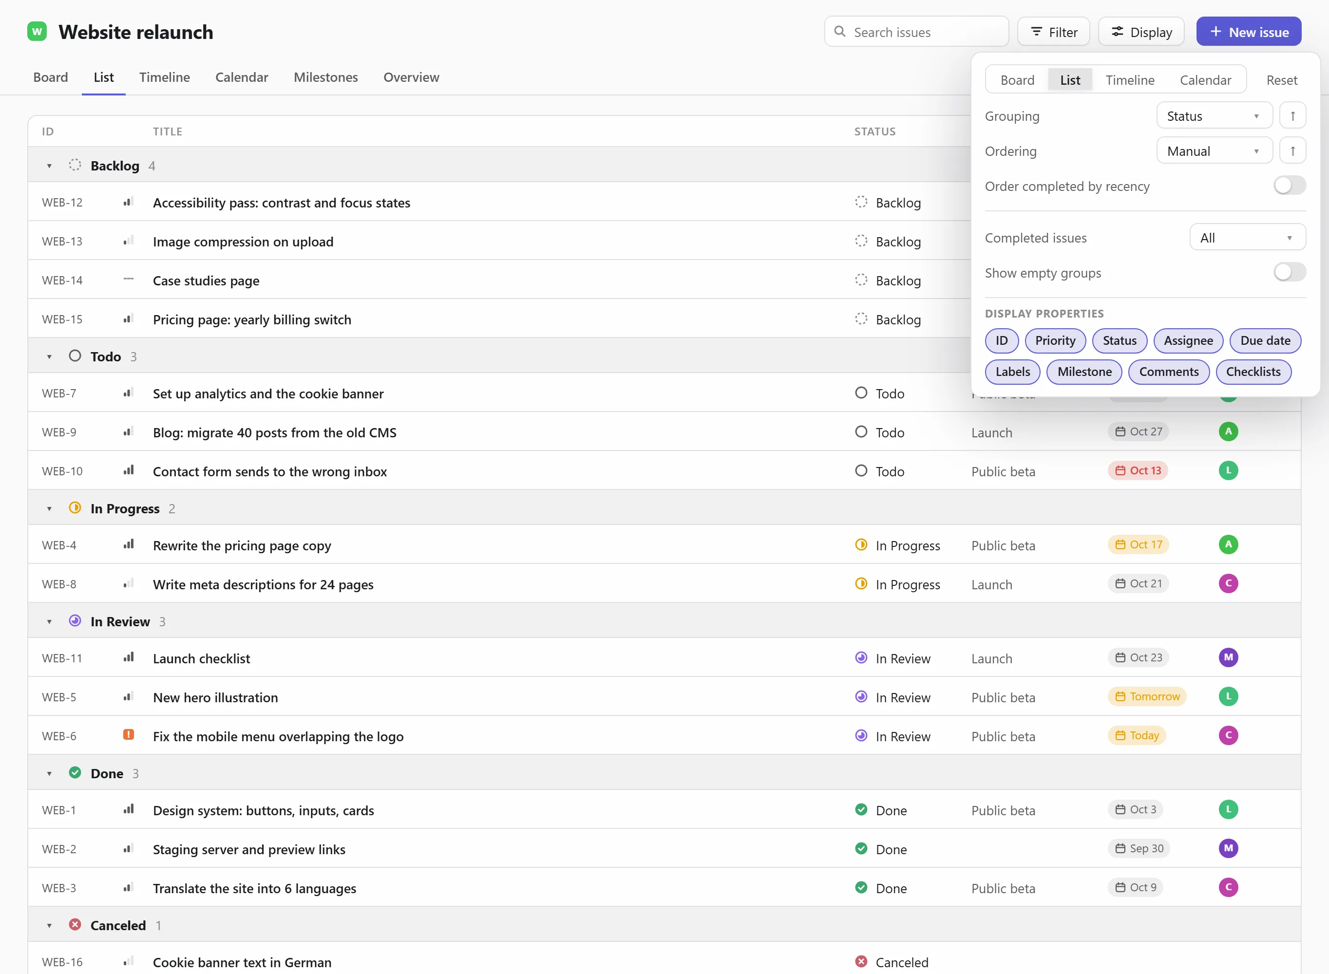Turn on Show empty groups
Image resolution: width=1329 pixels, height=974 pixels.
coord(1289,272)
